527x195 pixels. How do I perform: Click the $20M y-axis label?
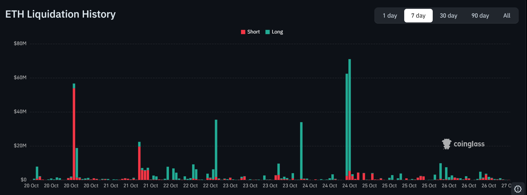(x=20, y=146)
